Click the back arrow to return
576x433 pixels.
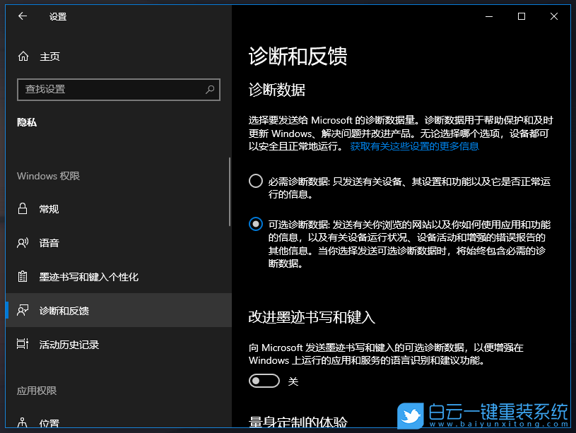click(x=22, y=16)
